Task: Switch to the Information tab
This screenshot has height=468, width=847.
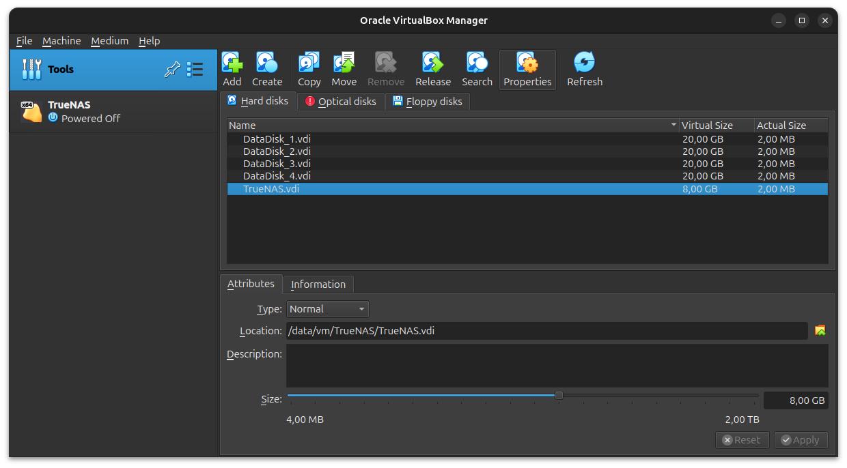Action: [318, 284]
